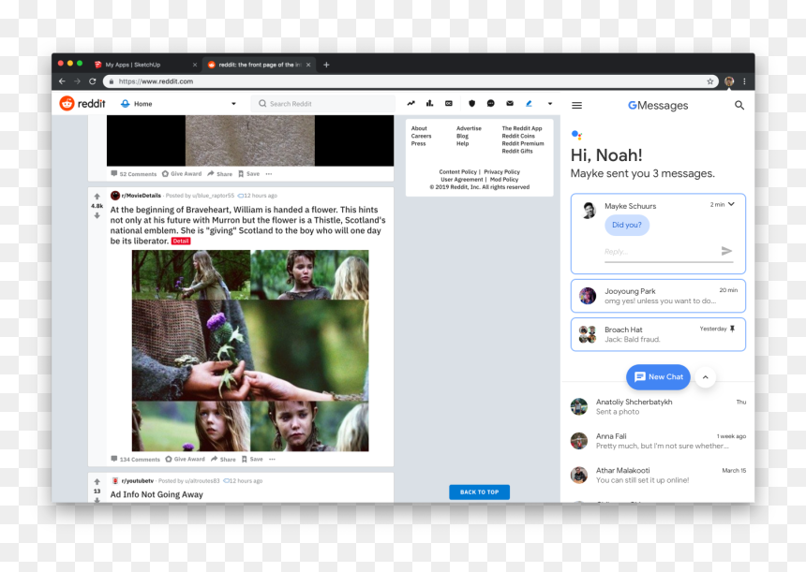This screenshot has width=806, height=572.
Task: Open the Reddit inbox envelope icon
Action: pos(510,103)
